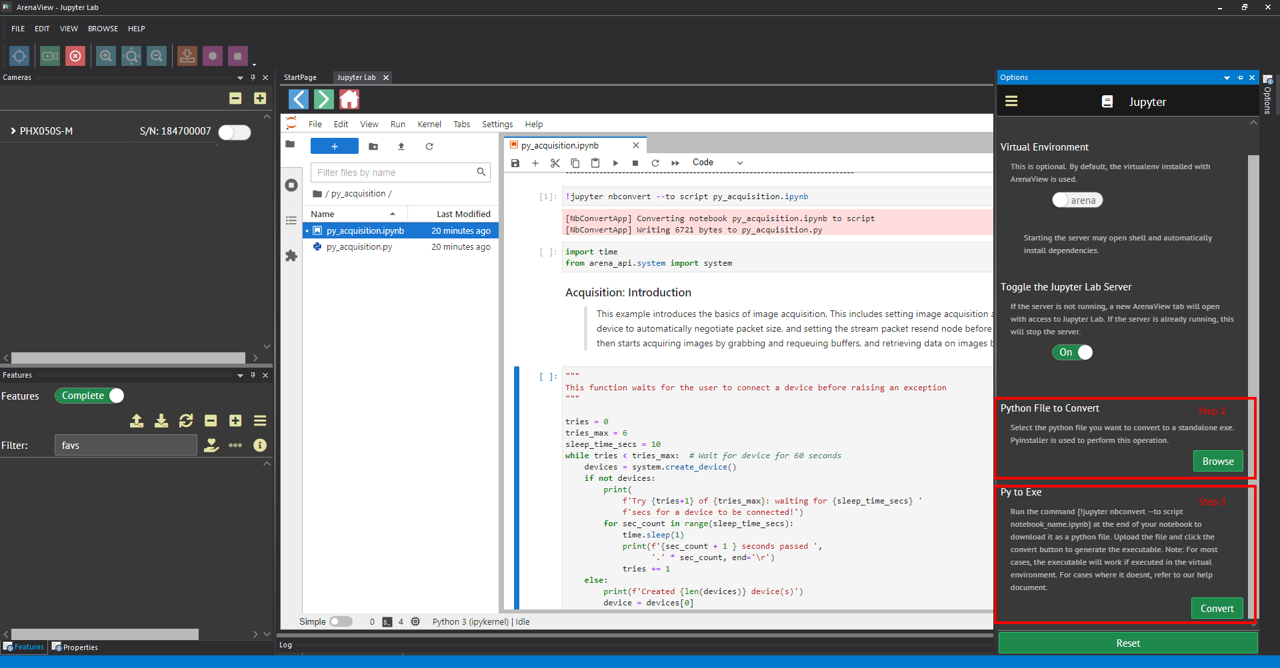Toggle the PHX050S-M camera connection switch
This screenshot has height=668, width=1280.
click(x=235, y=132)
